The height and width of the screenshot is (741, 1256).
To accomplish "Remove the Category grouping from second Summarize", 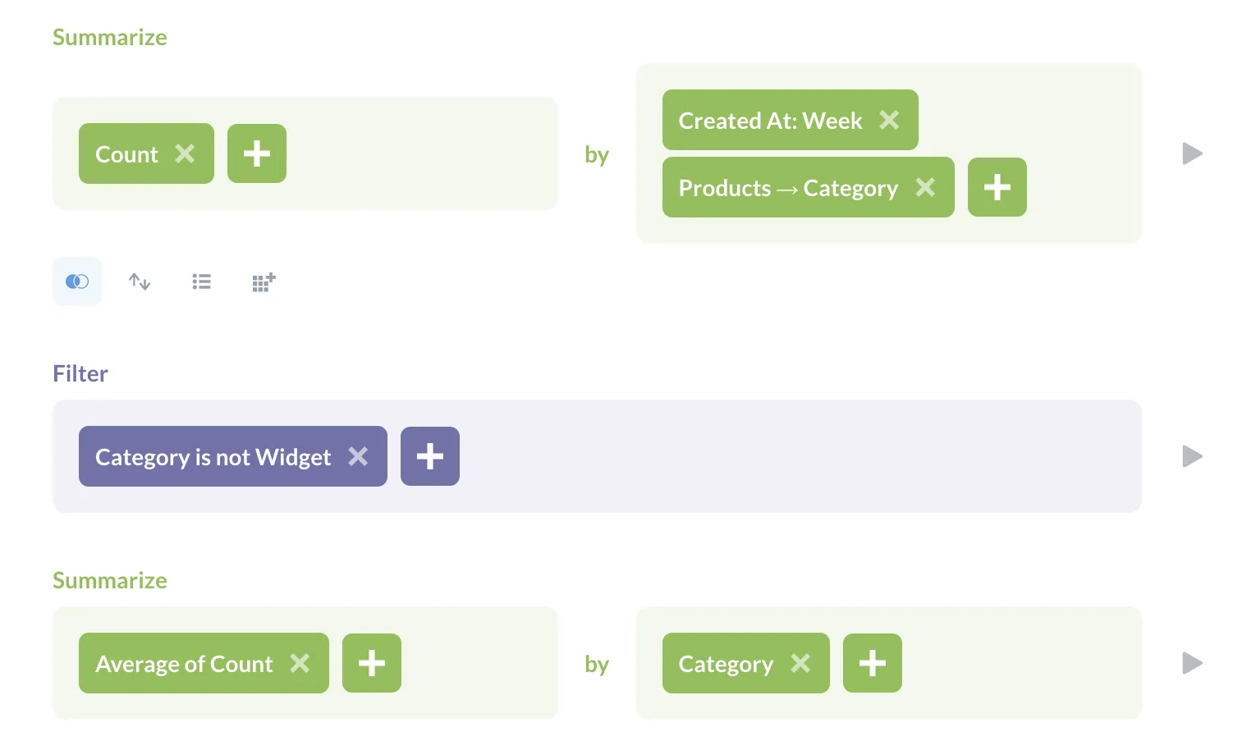I will click(x=801, y=663).
